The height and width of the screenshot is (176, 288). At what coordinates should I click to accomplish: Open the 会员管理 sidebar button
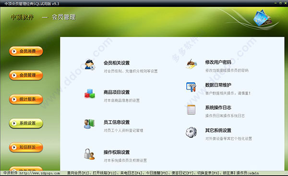(26, 75)
